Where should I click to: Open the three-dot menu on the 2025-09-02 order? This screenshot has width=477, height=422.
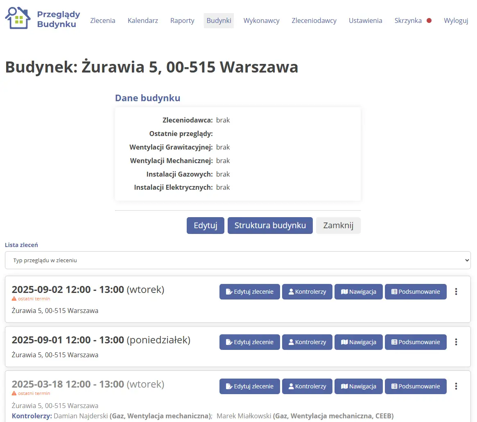[456, 292]
